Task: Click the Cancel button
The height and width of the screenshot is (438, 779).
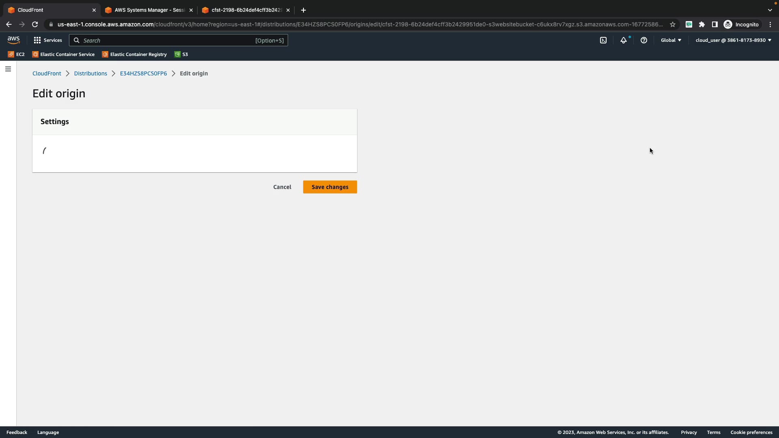Action: [x=282, y=187]
